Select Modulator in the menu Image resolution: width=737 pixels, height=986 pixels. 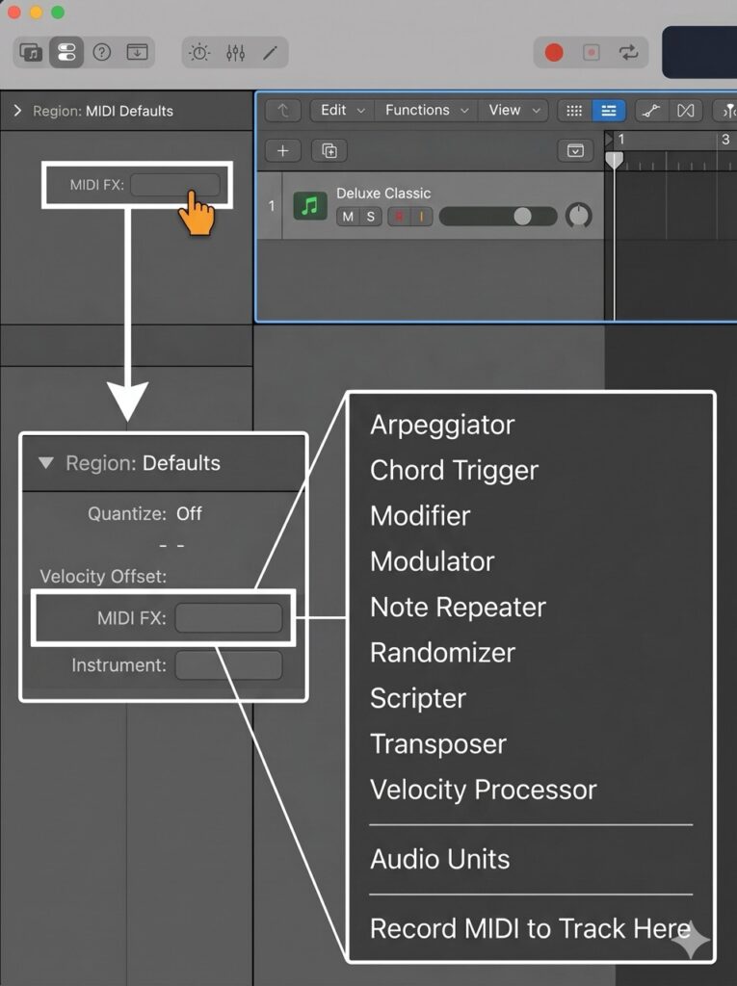433,561
